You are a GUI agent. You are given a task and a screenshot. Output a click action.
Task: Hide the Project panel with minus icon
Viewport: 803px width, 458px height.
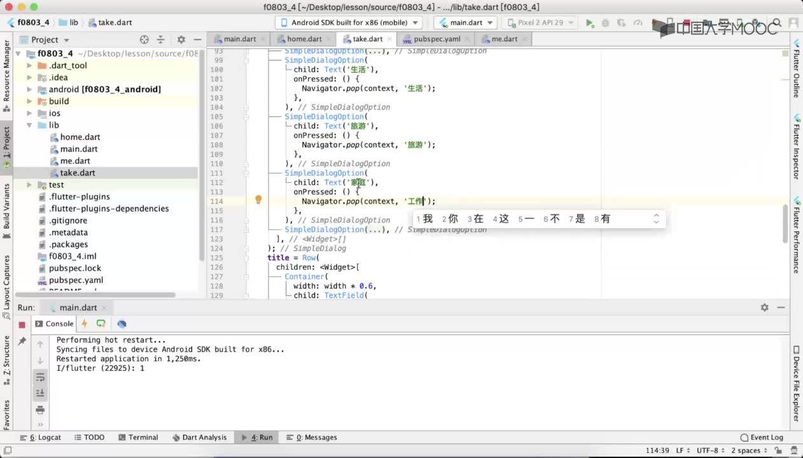198,39
